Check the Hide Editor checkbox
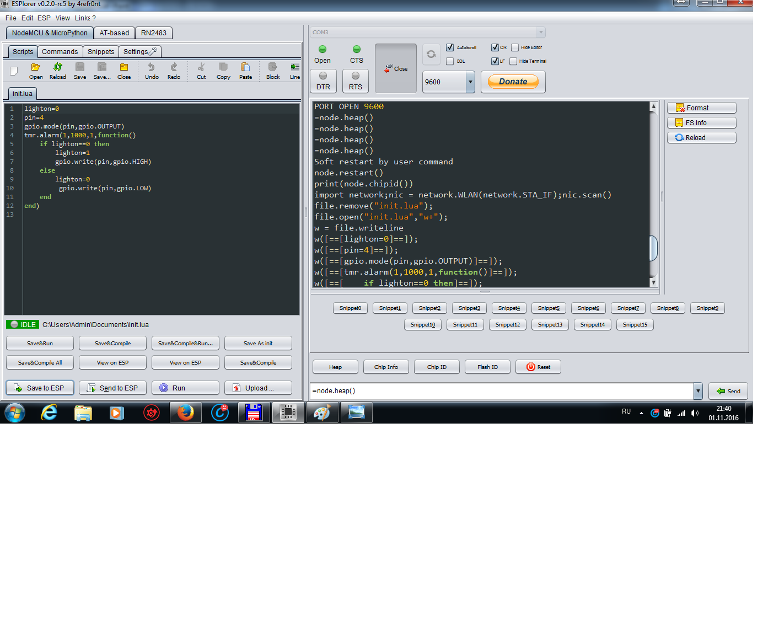Image resolution: width=763 pixels, height=621 pixels. tap(515, 47)
